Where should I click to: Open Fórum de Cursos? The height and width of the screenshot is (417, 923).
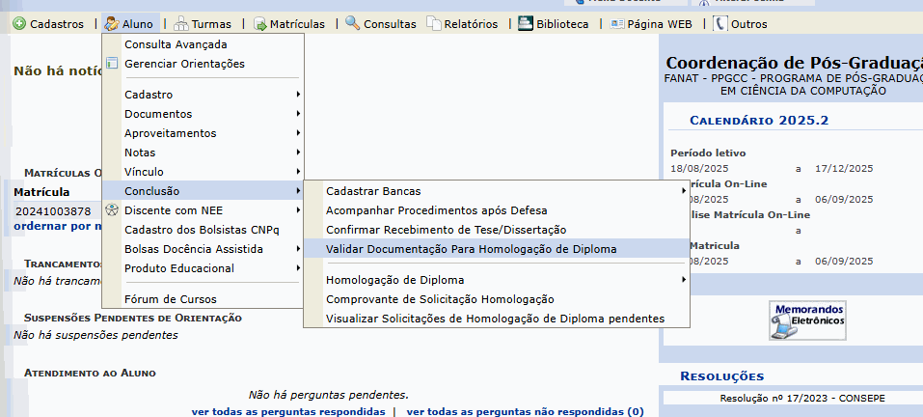(170, 299)
